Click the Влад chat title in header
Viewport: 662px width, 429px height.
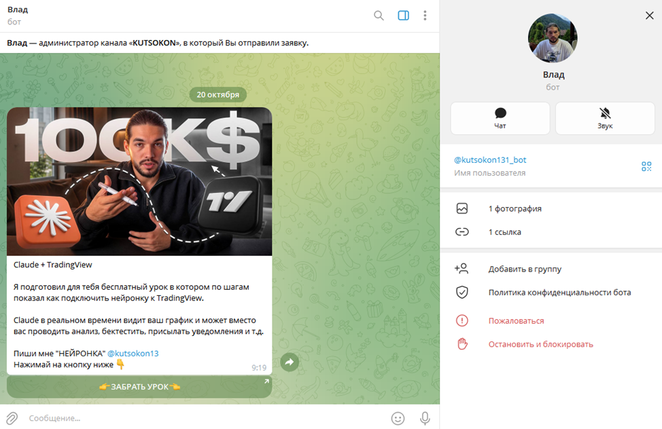[18, 10]
